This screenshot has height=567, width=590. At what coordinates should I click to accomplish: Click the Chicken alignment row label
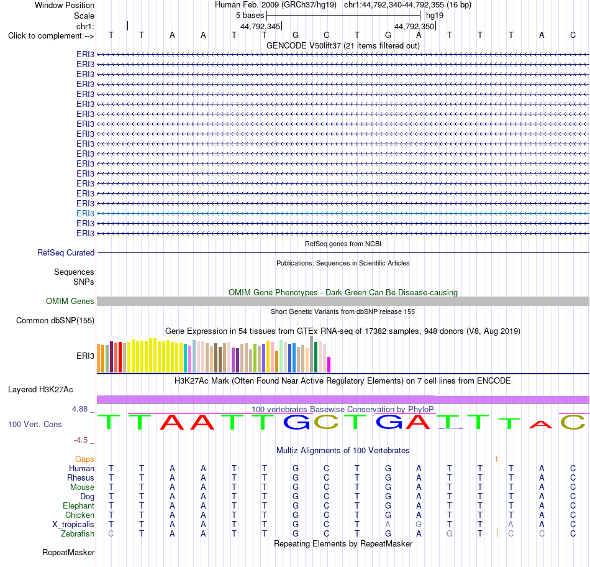tap(79, 515)
